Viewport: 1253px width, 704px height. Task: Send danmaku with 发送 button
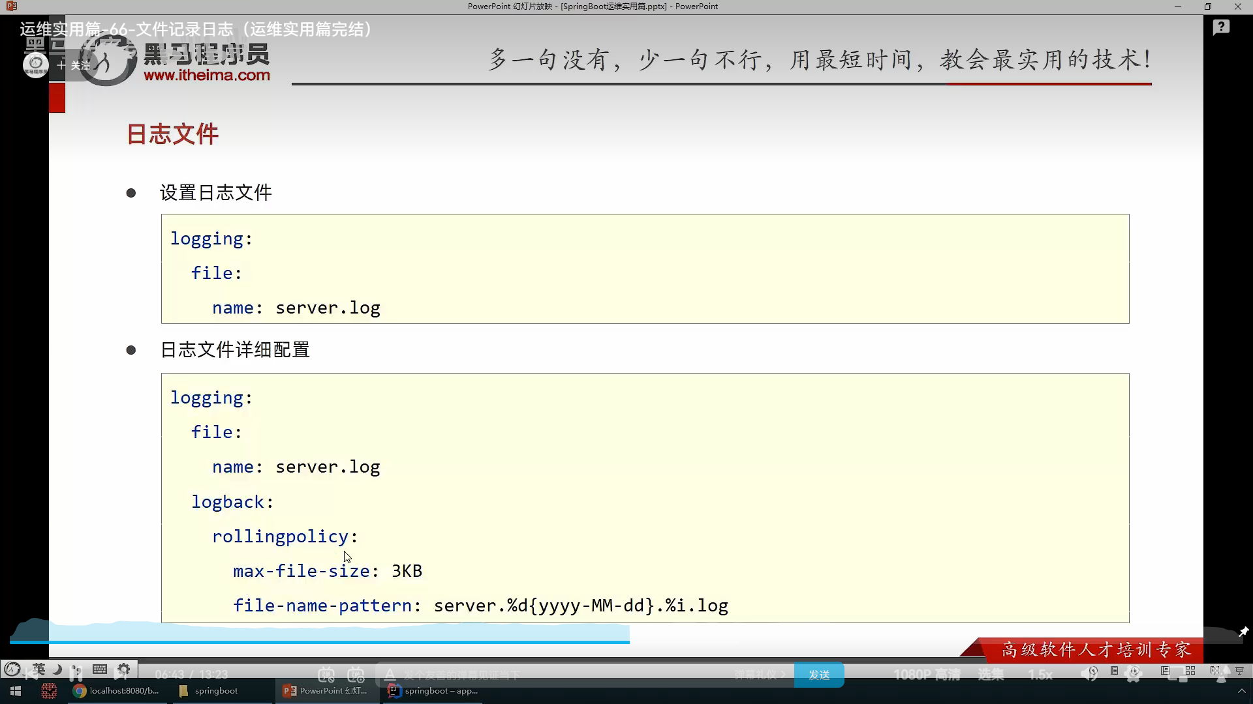818,675
